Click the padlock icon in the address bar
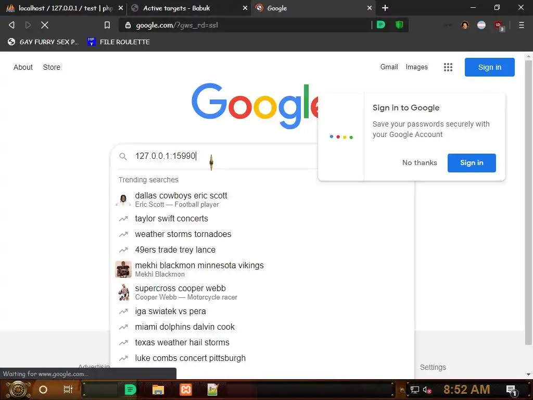The width and height of the screenshot is (533, 400). coord(128,25)
